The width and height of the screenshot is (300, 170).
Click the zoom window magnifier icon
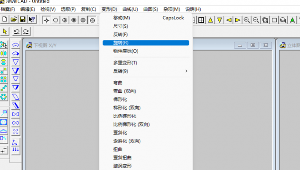[265, 20]
